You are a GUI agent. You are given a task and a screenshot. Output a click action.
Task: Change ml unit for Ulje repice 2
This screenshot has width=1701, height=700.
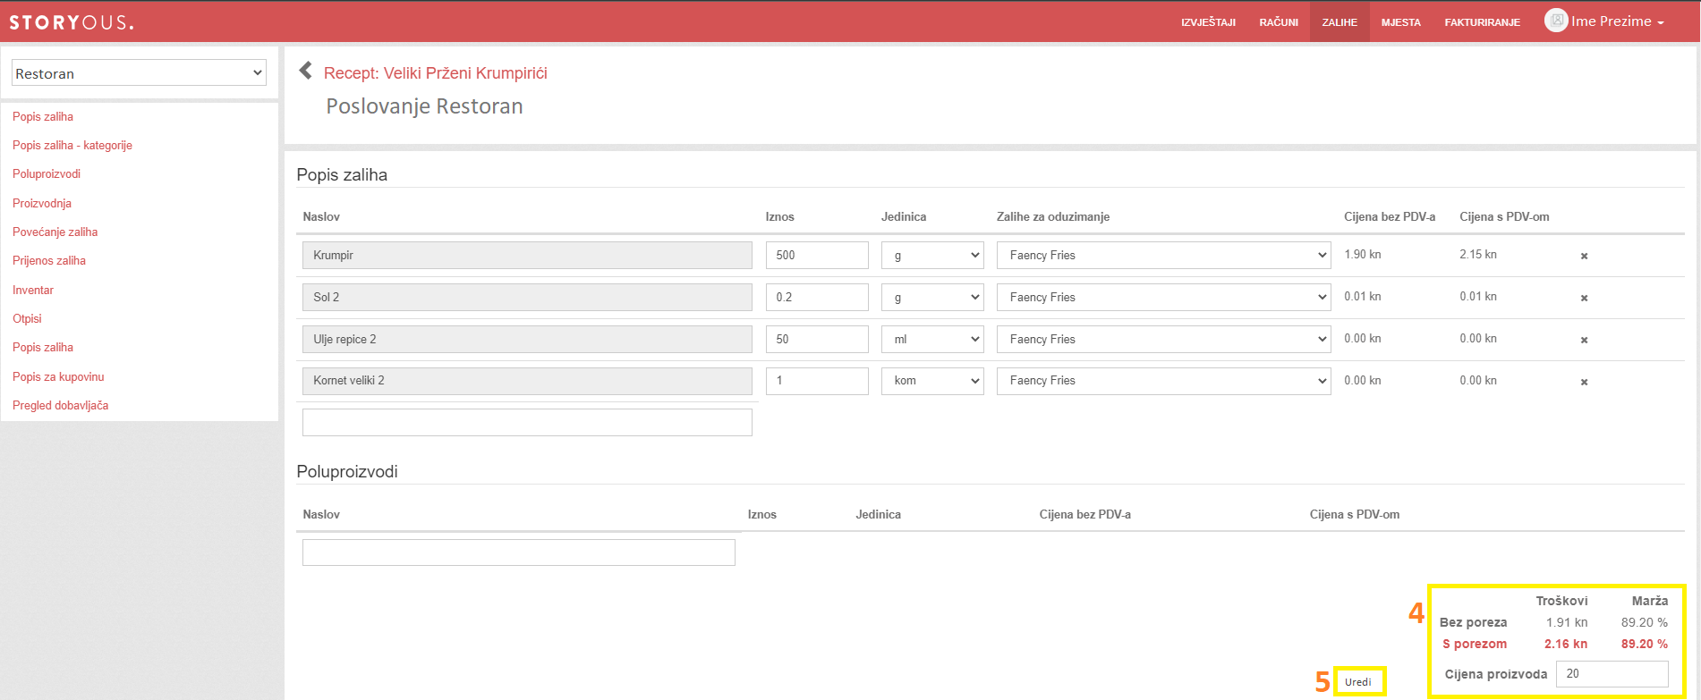932,339
